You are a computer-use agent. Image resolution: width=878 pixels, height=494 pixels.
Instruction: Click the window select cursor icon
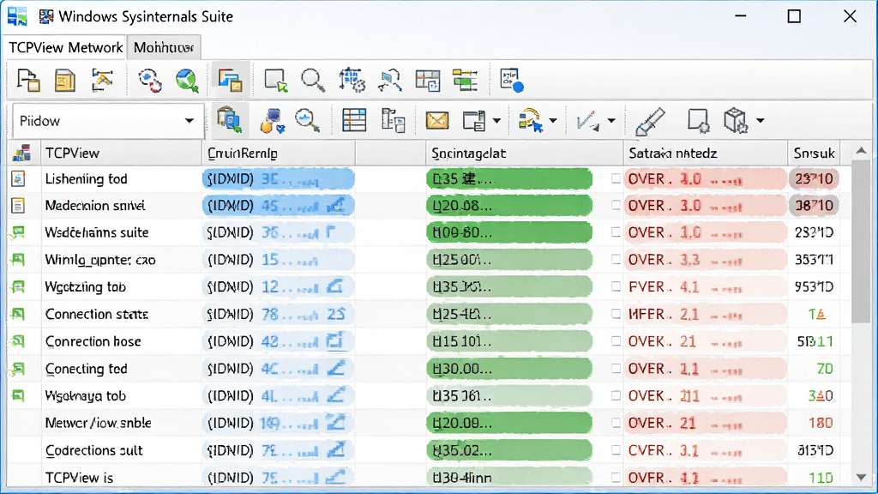click(x=275, y=80)
